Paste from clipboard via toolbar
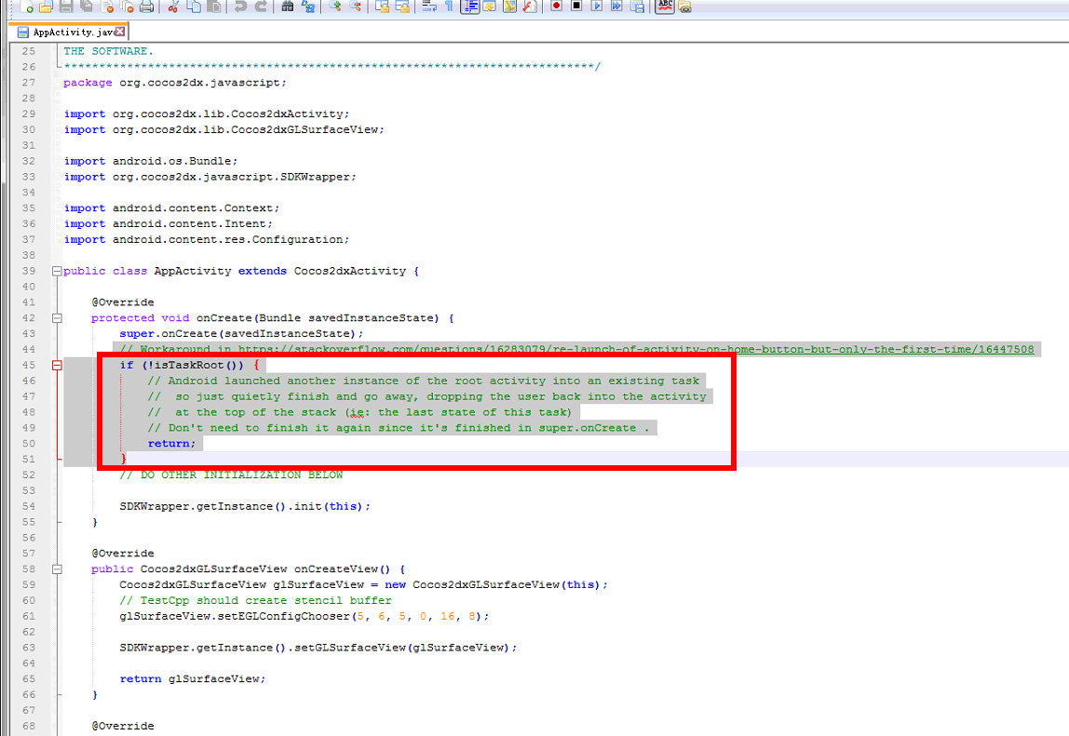The image size is (1069, 736). (x=214, y=7)
